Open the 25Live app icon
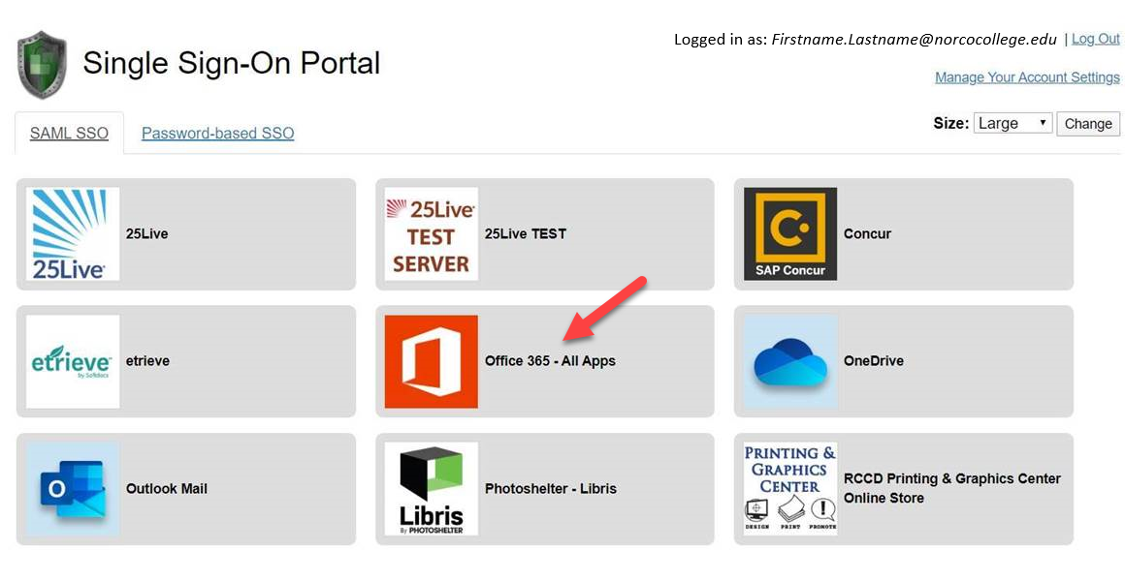 coord(73,233)
